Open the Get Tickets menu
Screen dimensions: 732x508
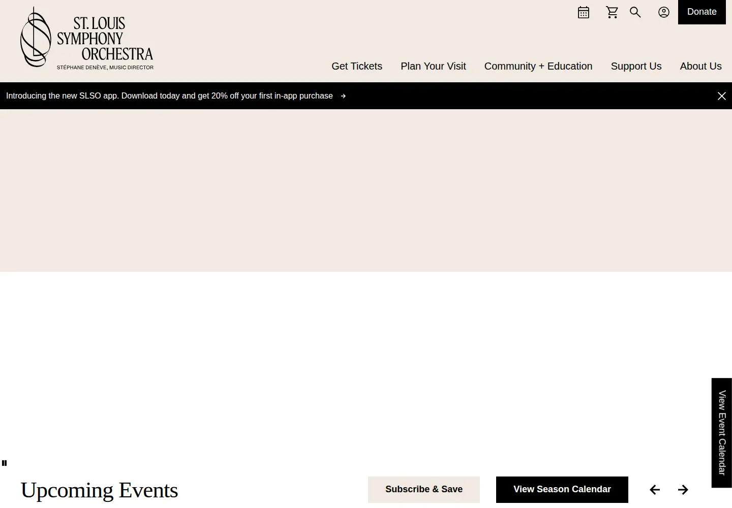357,66
